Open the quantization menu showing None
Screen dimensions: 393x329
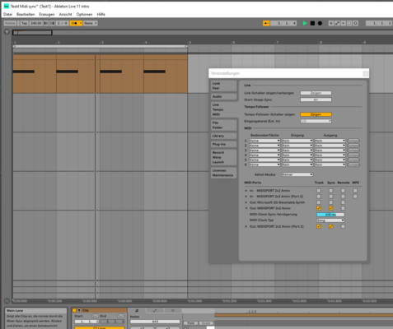(x=91, y=23)
